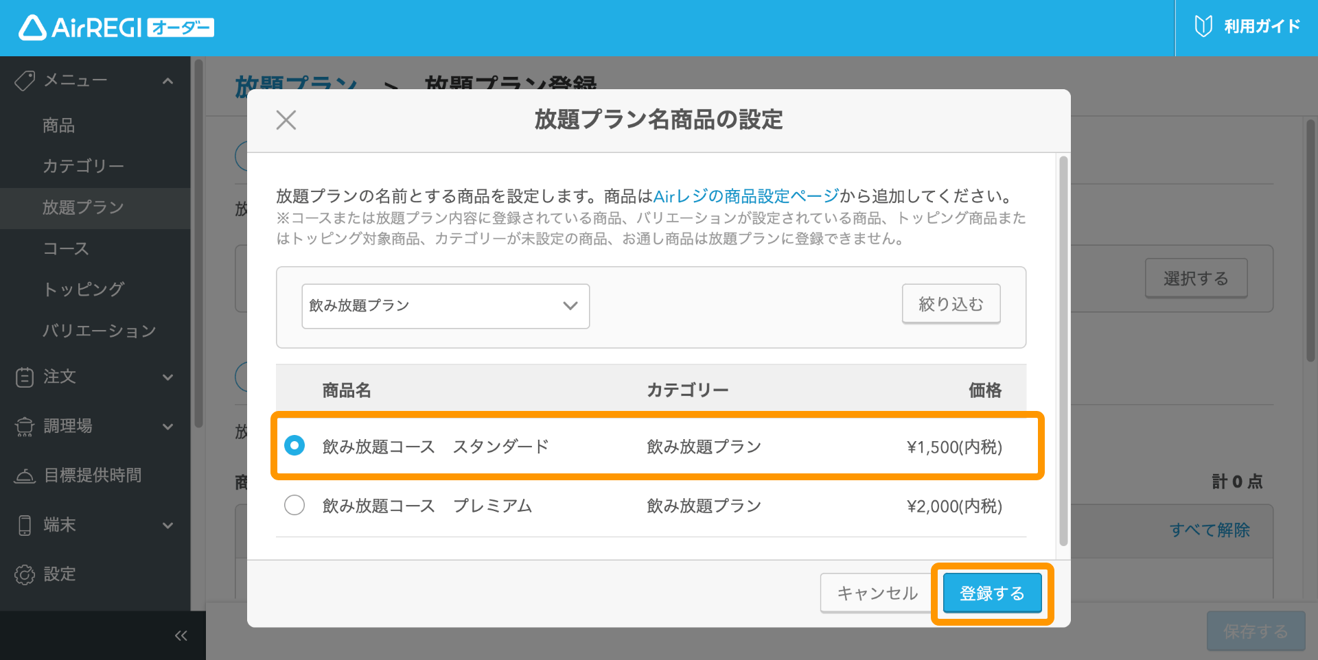1318x660 pixels.
Task: Open トッピング in the sidebar menu
Action: [x=84, y=290]
